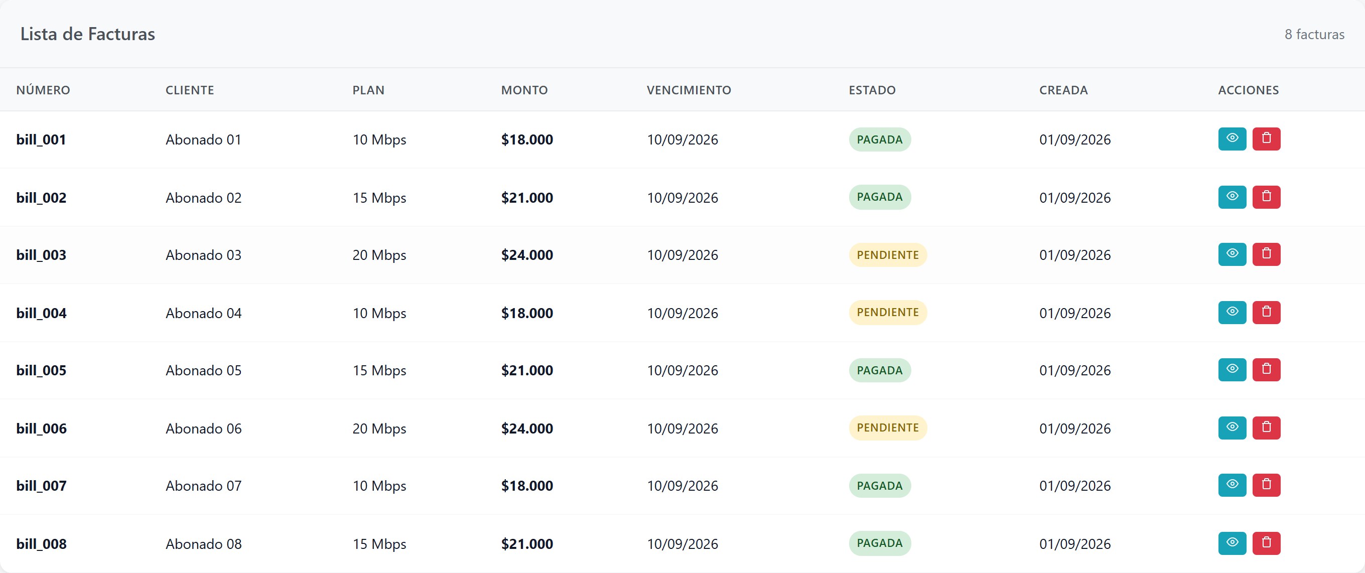The image size is (1365, 573).
Task: Click the 'Lista de Facturas' heading
Action: (87, 34)
